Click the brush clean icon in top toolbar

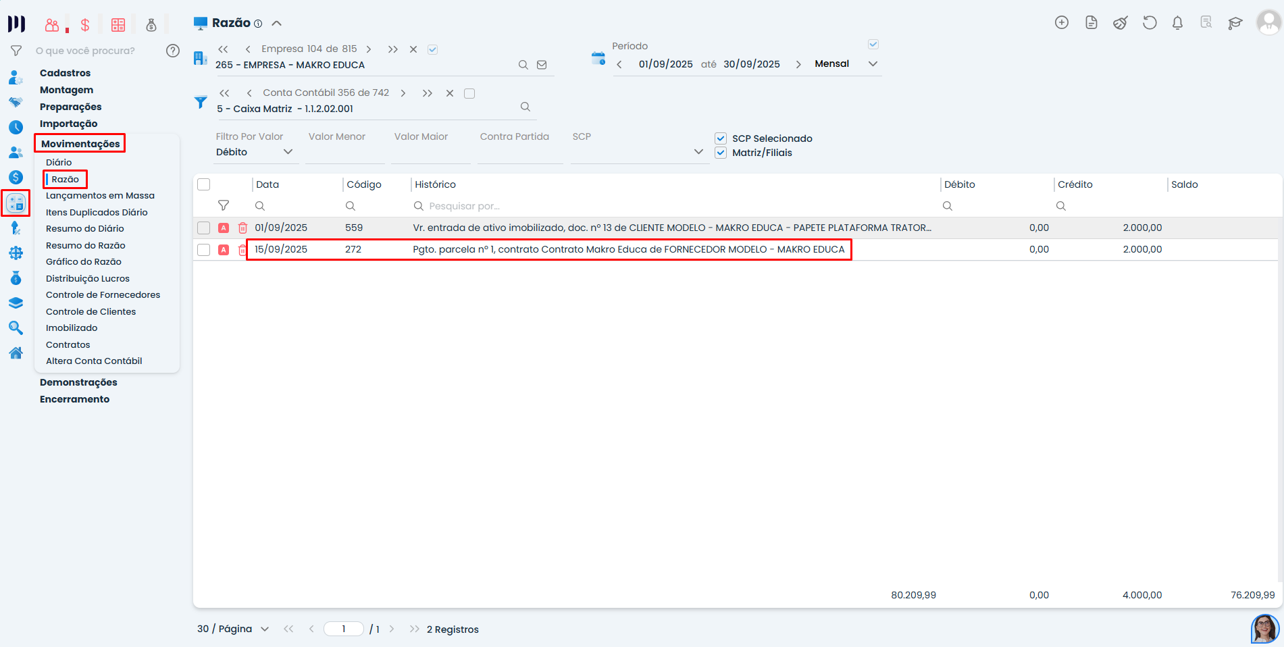point(1121,23)
